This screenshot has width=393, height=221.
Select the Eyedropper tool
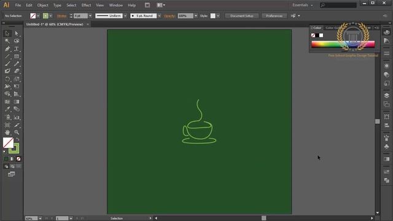point(7,109)
